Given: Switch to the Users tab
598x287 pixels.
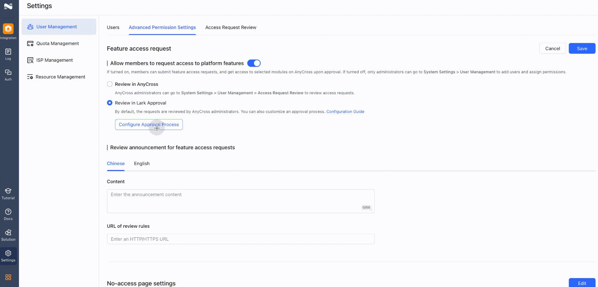Looking at the screenshot, I should [x=113, y=27].
